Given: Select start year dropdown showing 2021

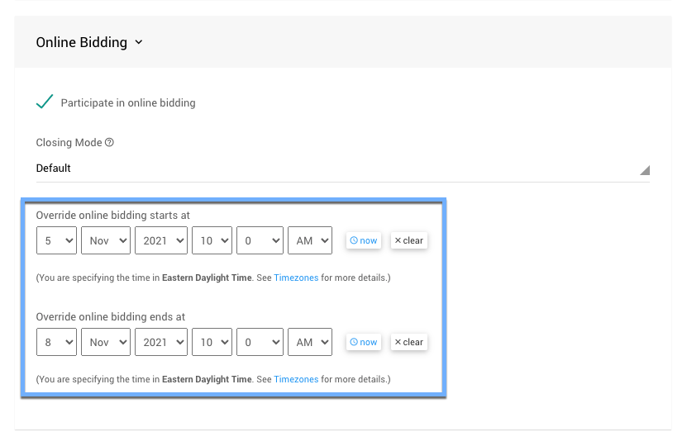Looking at the screenshot, I should pos(161,240).
